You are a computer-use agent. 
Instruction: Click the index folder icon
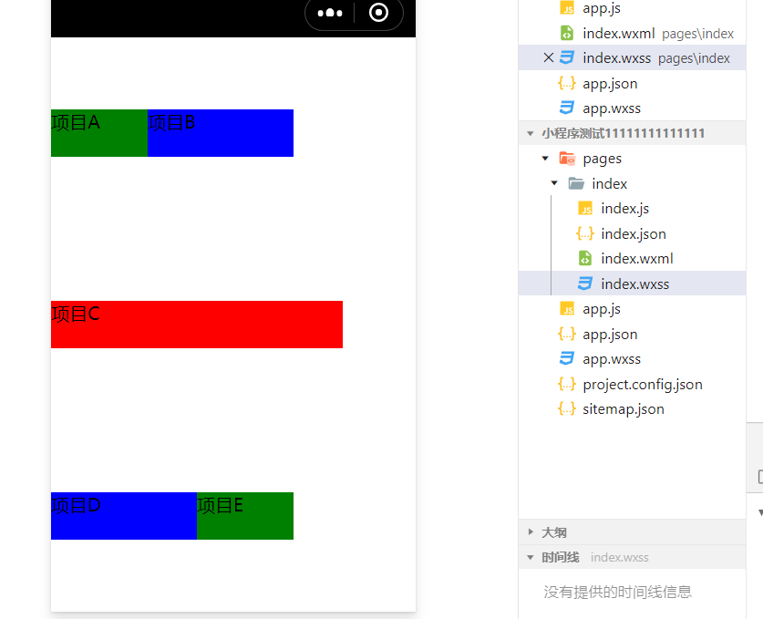(x=576, y=183)
